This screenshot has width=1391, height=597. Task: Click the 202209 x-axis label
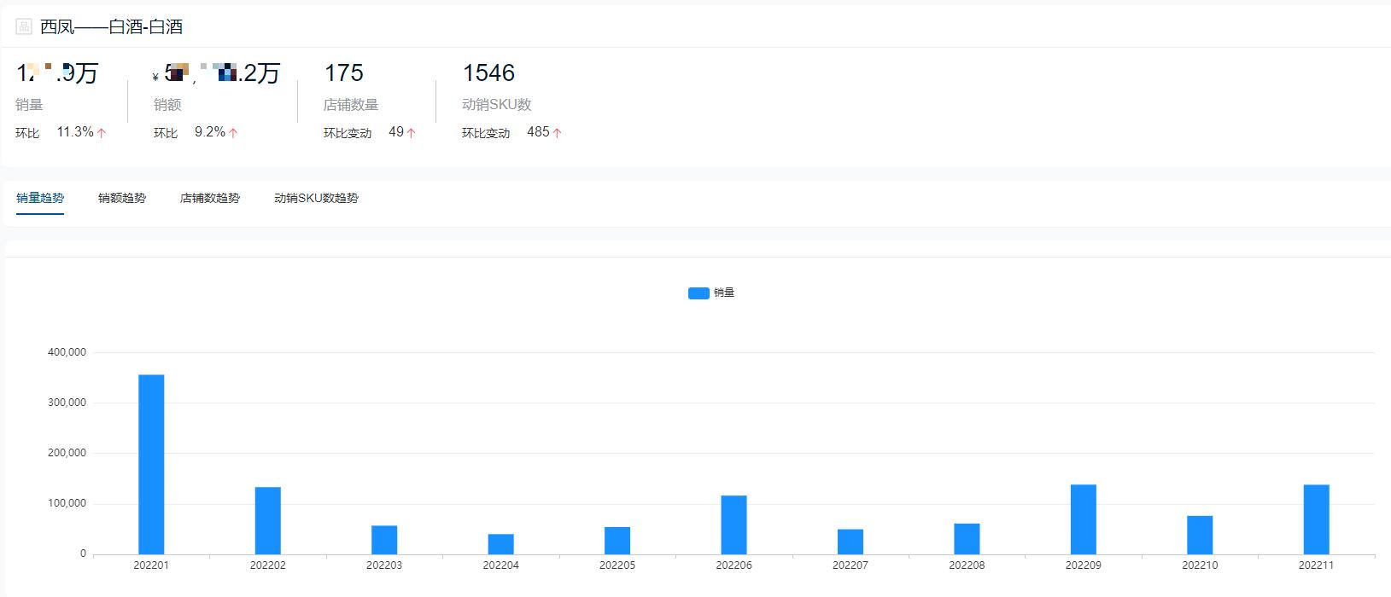(x=1084, y=565)
